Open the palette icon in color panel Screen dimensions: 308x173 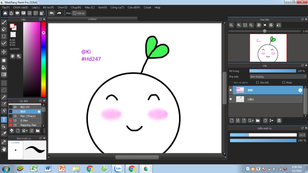tap(13, 56)
